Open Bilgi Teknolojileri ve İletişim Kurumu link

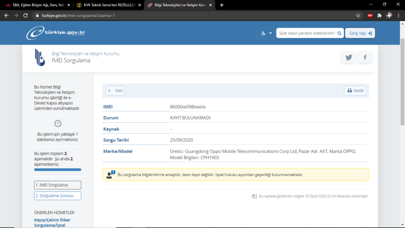85,54
